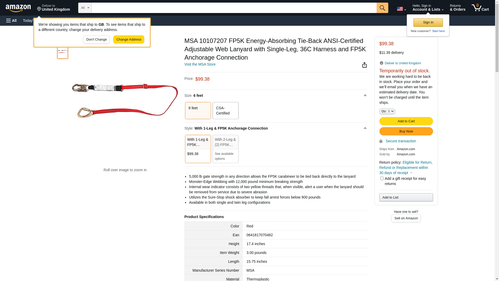The image size is (499, 281).
Task: Click the US flag language selector
Action: 401,9
